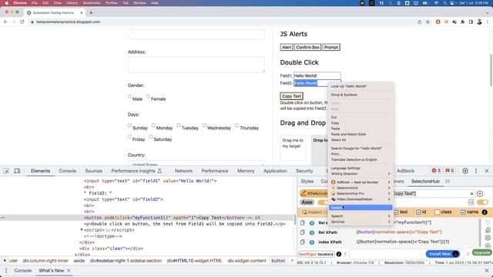The height and width of the screenshot is (277, 493).
Task: Select the Male radio button
Action: [x=129, y=96]
